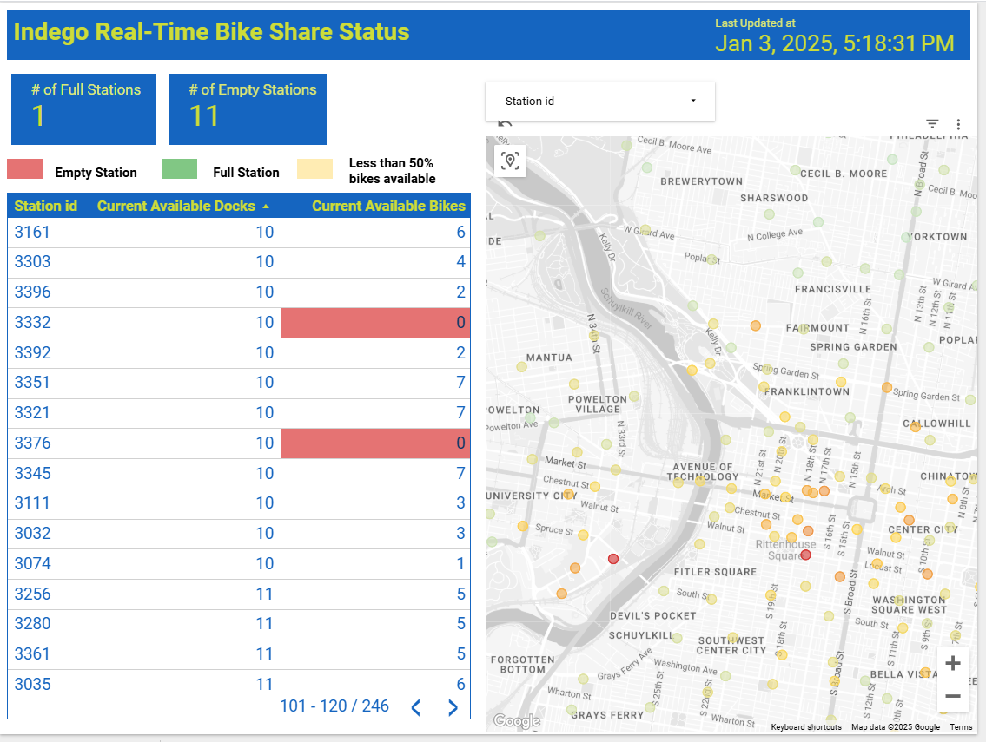Screen dimensions: 986x742
Task: Click the pagination text 101 - 120 / 246
Action: click(x=334, y=706)
